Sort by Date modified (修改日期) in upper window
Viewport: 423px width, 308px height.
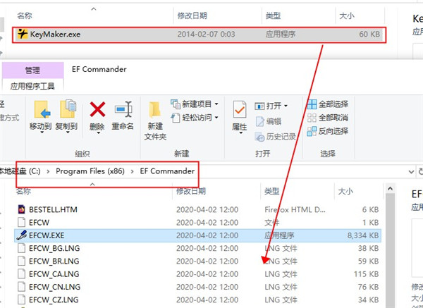click(x=192, y=16)
